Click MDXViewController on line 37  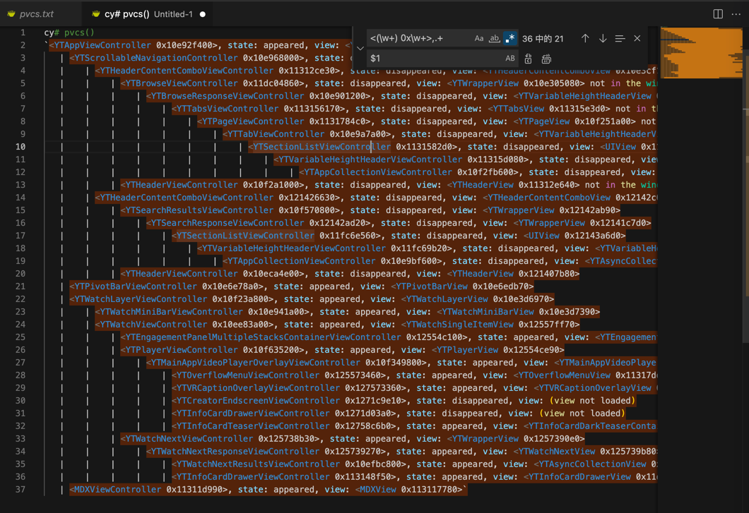(x=118, y=489)
